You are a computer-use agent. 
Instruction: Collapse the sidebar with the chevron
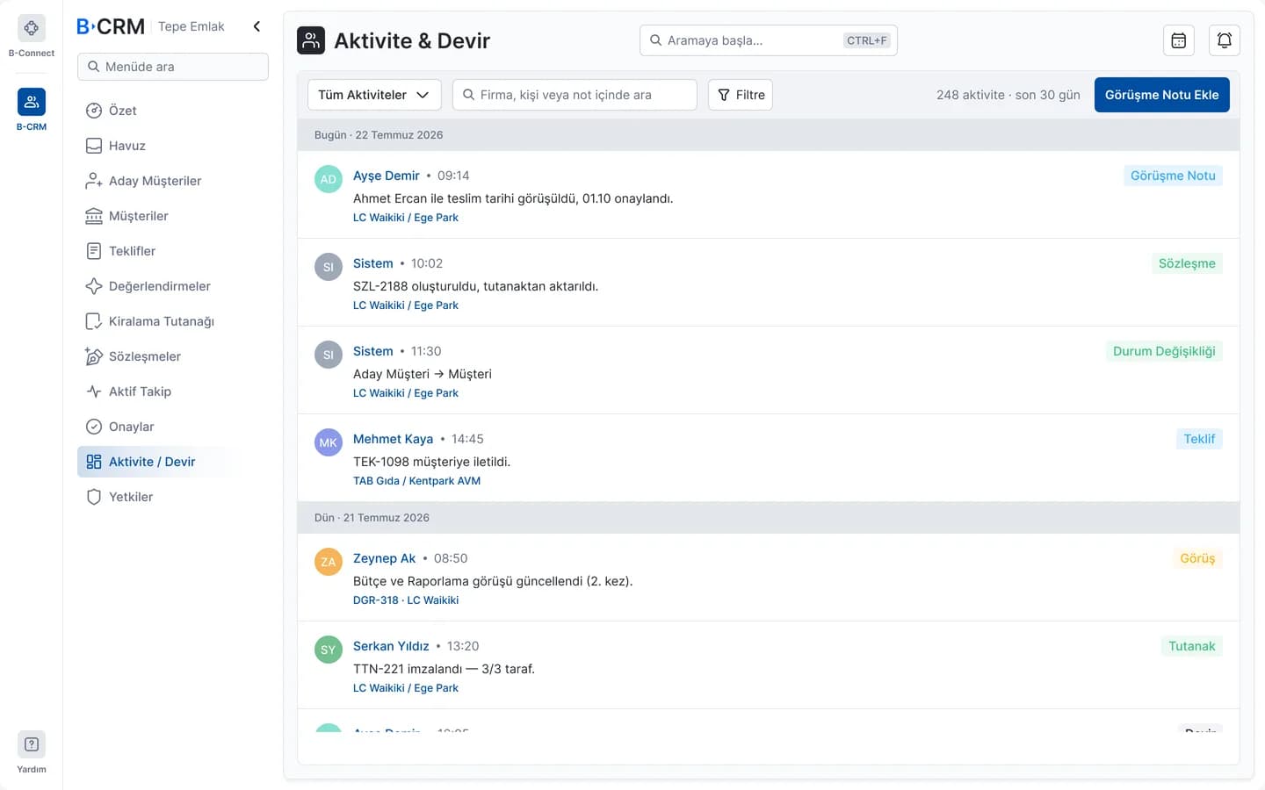[x=257, y=26]
